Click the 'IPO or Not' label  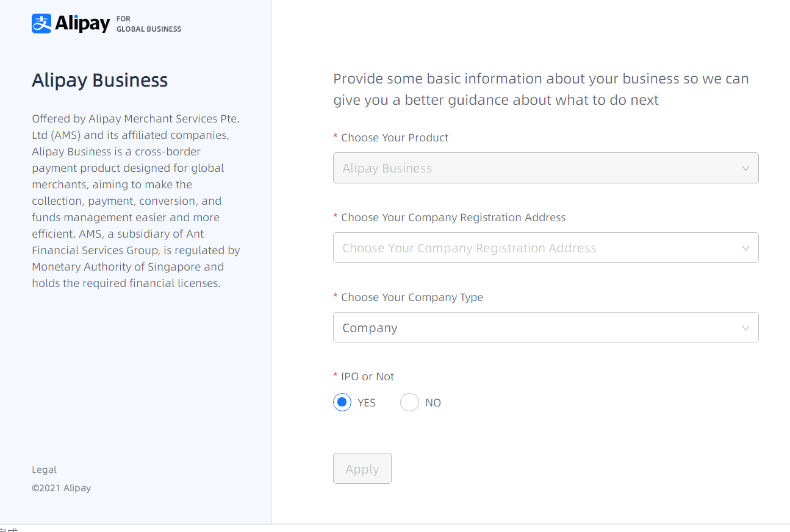coord(367,377)
